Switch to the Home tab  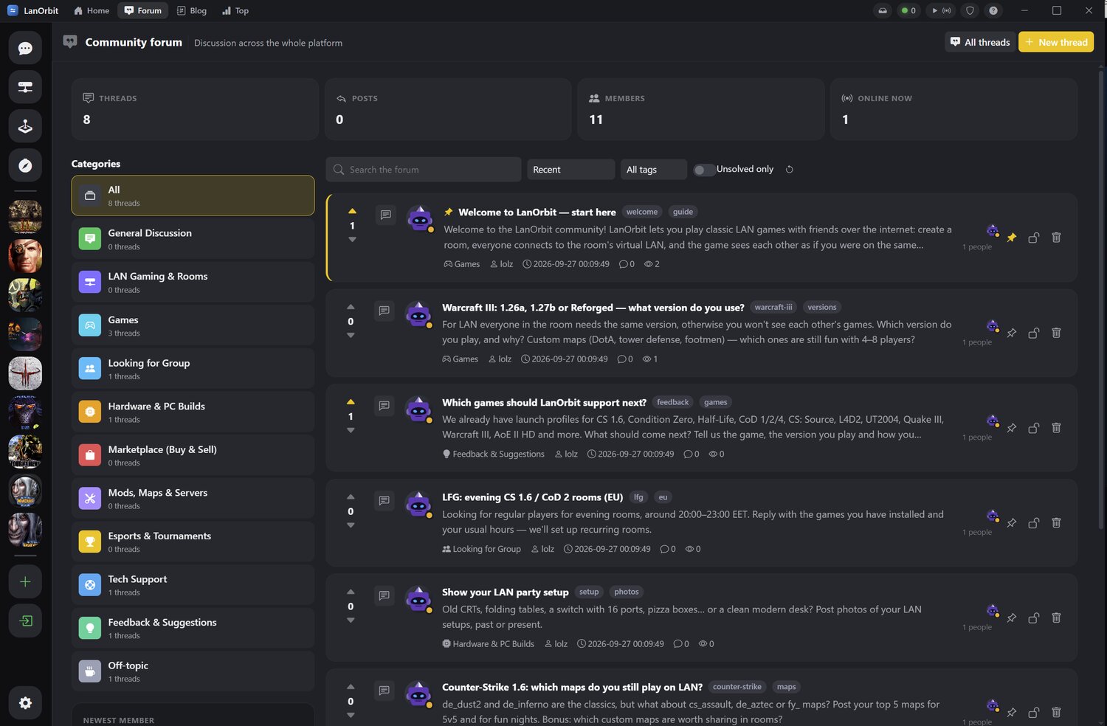[92, 10]
